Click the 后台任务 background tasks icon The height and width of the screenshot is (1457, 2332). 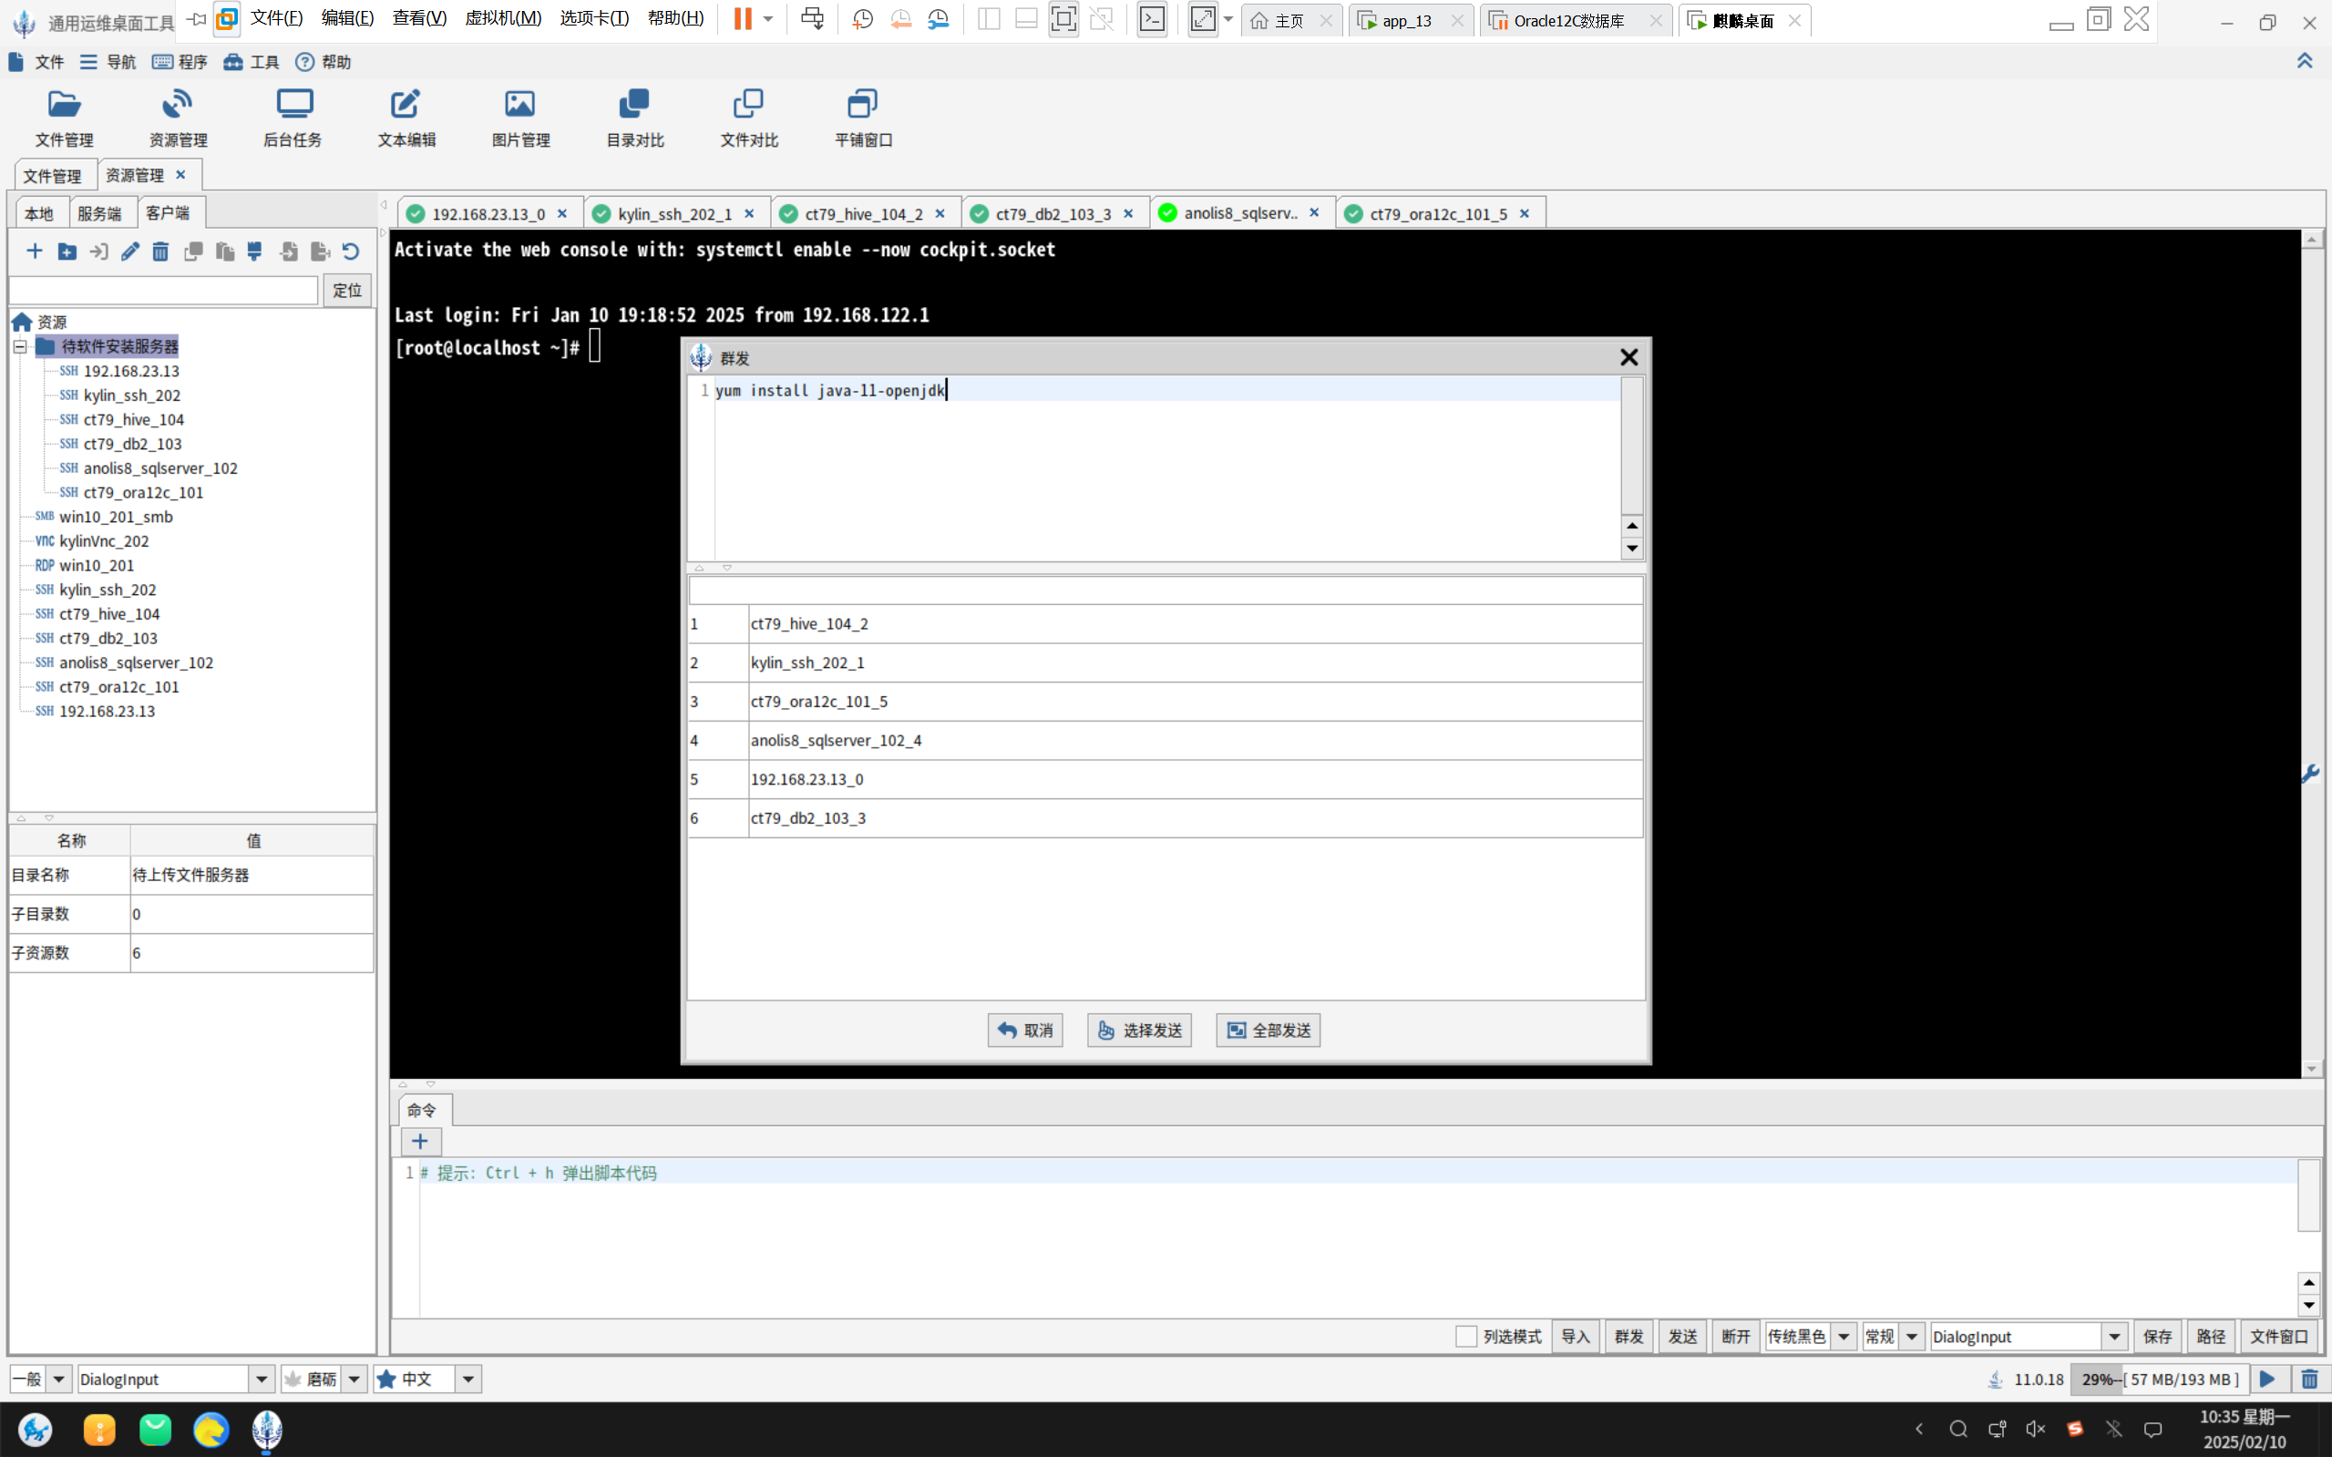click(293, 118)
